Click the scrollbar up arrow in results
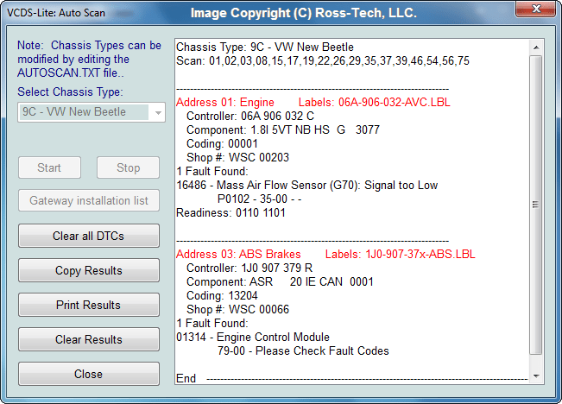This screenshot has height=404, width=562. point(536,47)
